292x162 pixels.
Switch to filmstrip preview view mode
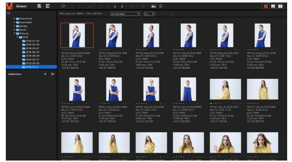273,6
